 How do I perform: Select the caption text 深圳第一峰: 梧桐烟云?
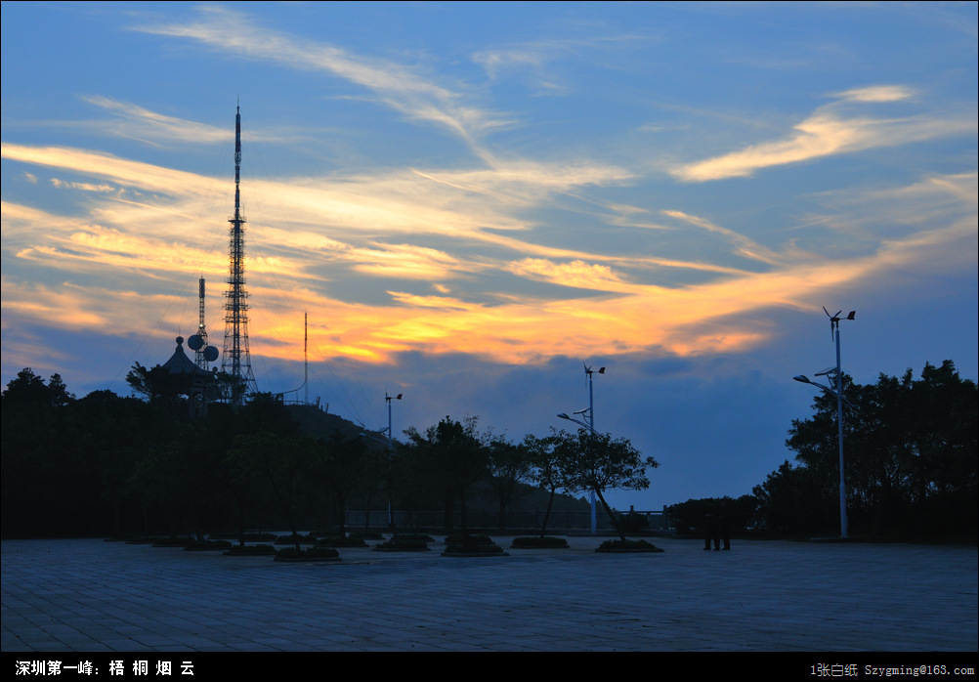(105, 668)
